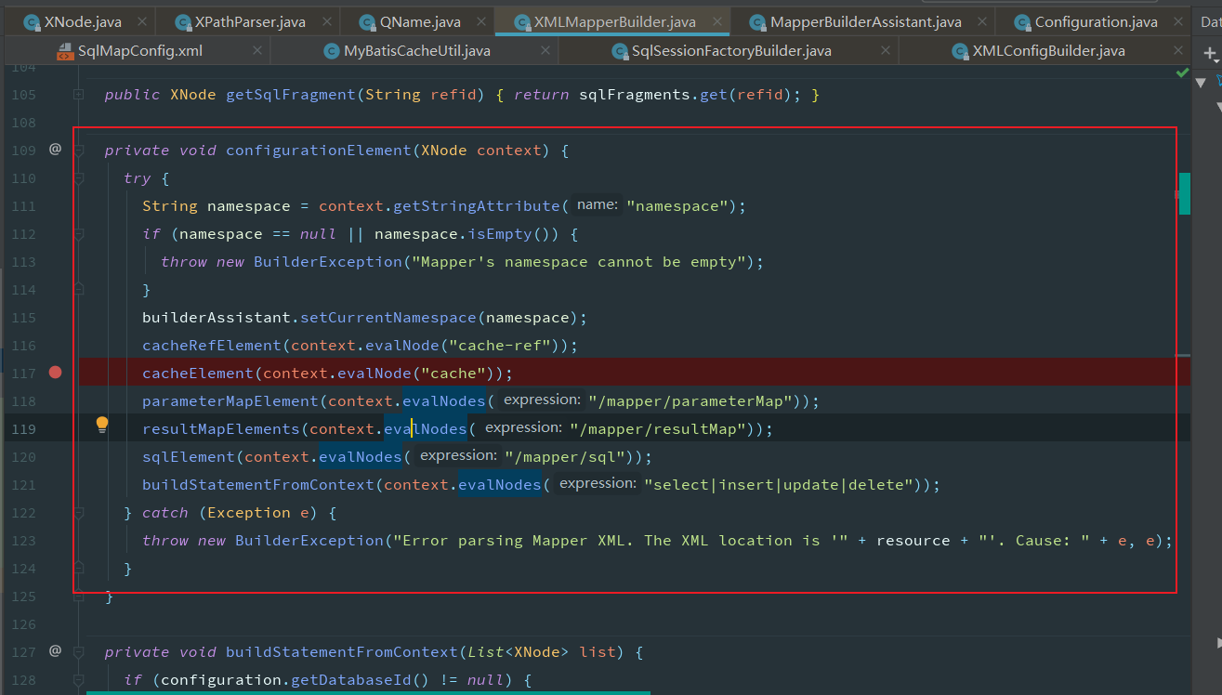Click the SqlMapConfig.xml tab XML file icon

tap(65, 51)
